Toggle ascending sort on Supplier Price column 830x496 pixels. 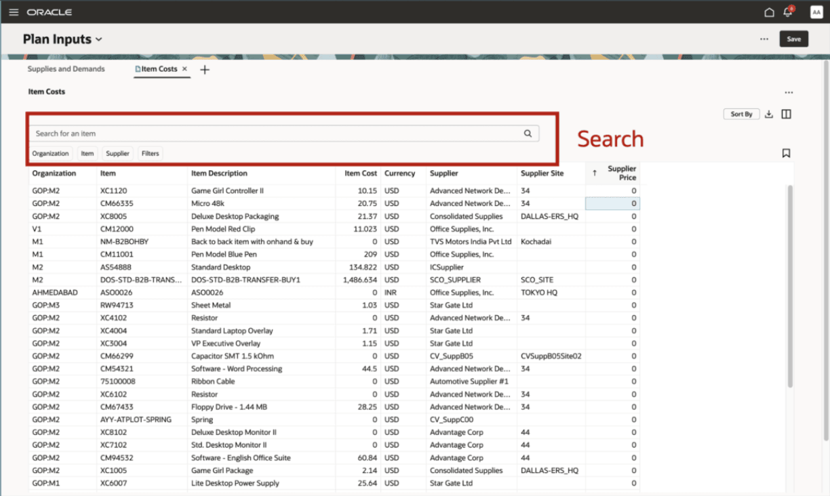tap(596, 171)
